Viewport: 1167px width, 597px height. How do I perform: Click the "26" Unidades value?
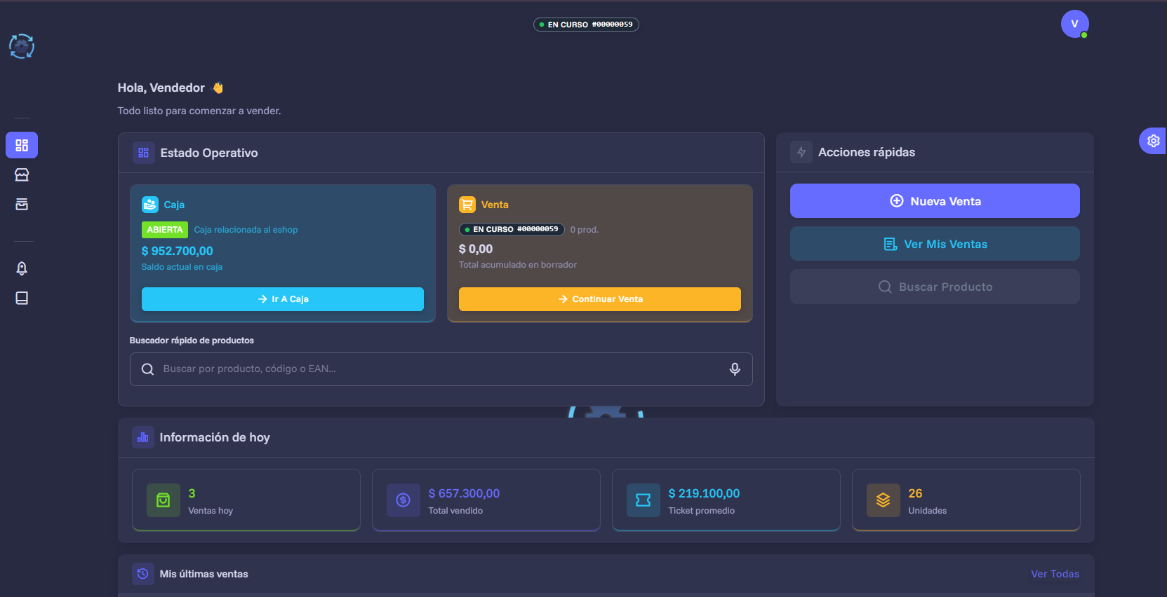click(915, 493)
